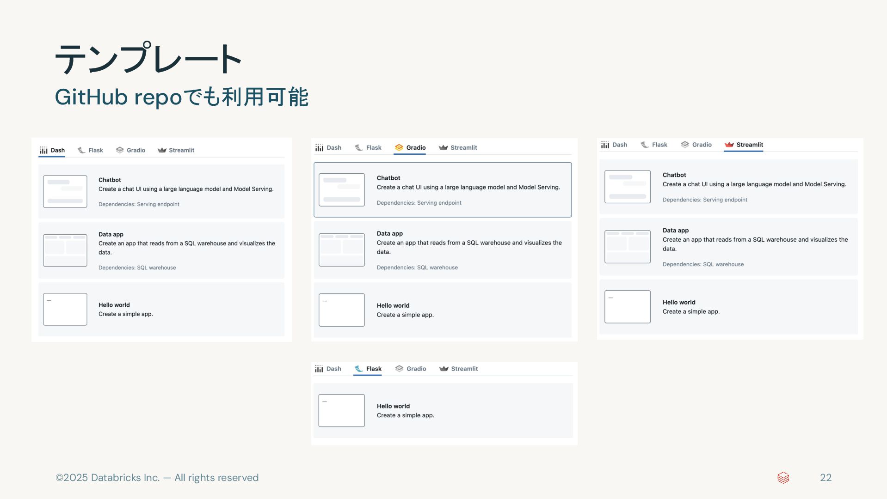887x499 pixels.
Task: Choose the Chatbot template in the Dash panel
Action: coord(161,191)
